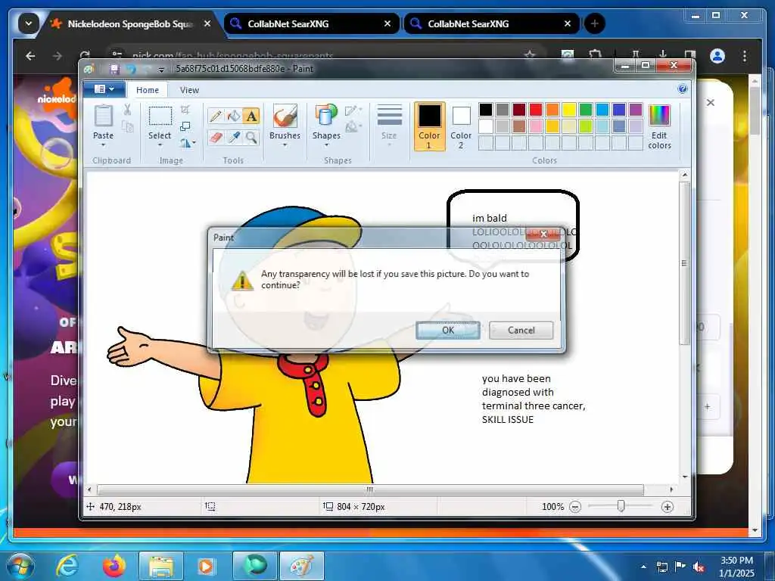Open Firefox from the taskbar
Viewport: 775px width, 581px height.
114,566
